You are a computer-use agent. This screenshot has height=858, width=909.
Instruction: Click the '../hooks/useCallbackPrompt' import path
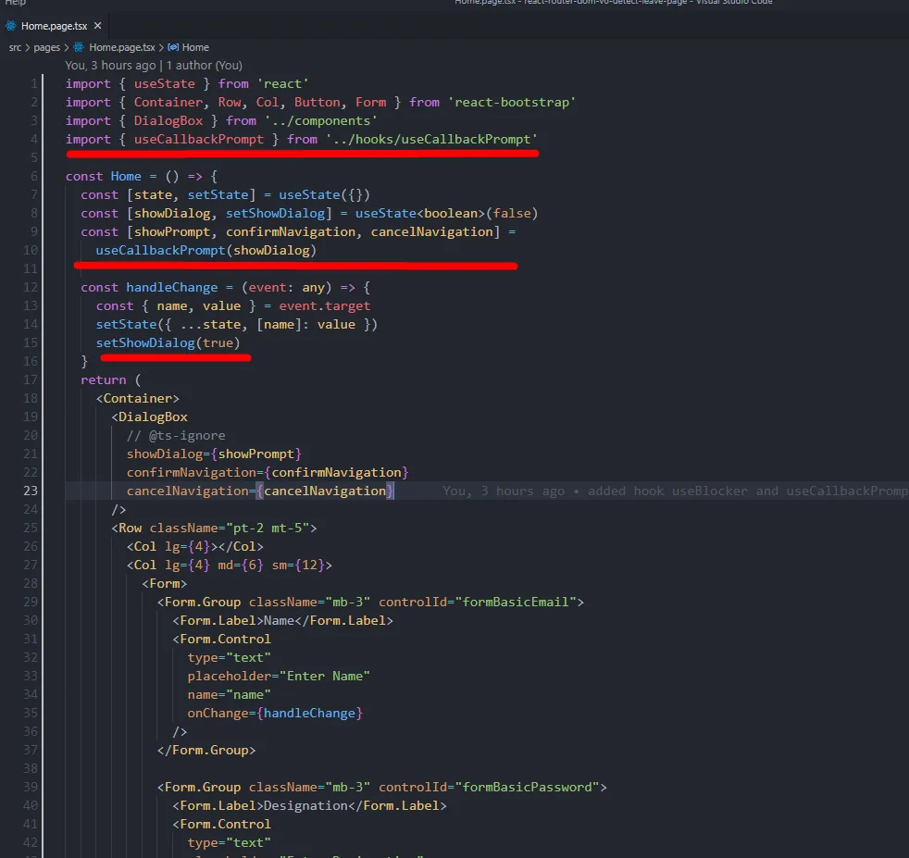coord(431,139)
